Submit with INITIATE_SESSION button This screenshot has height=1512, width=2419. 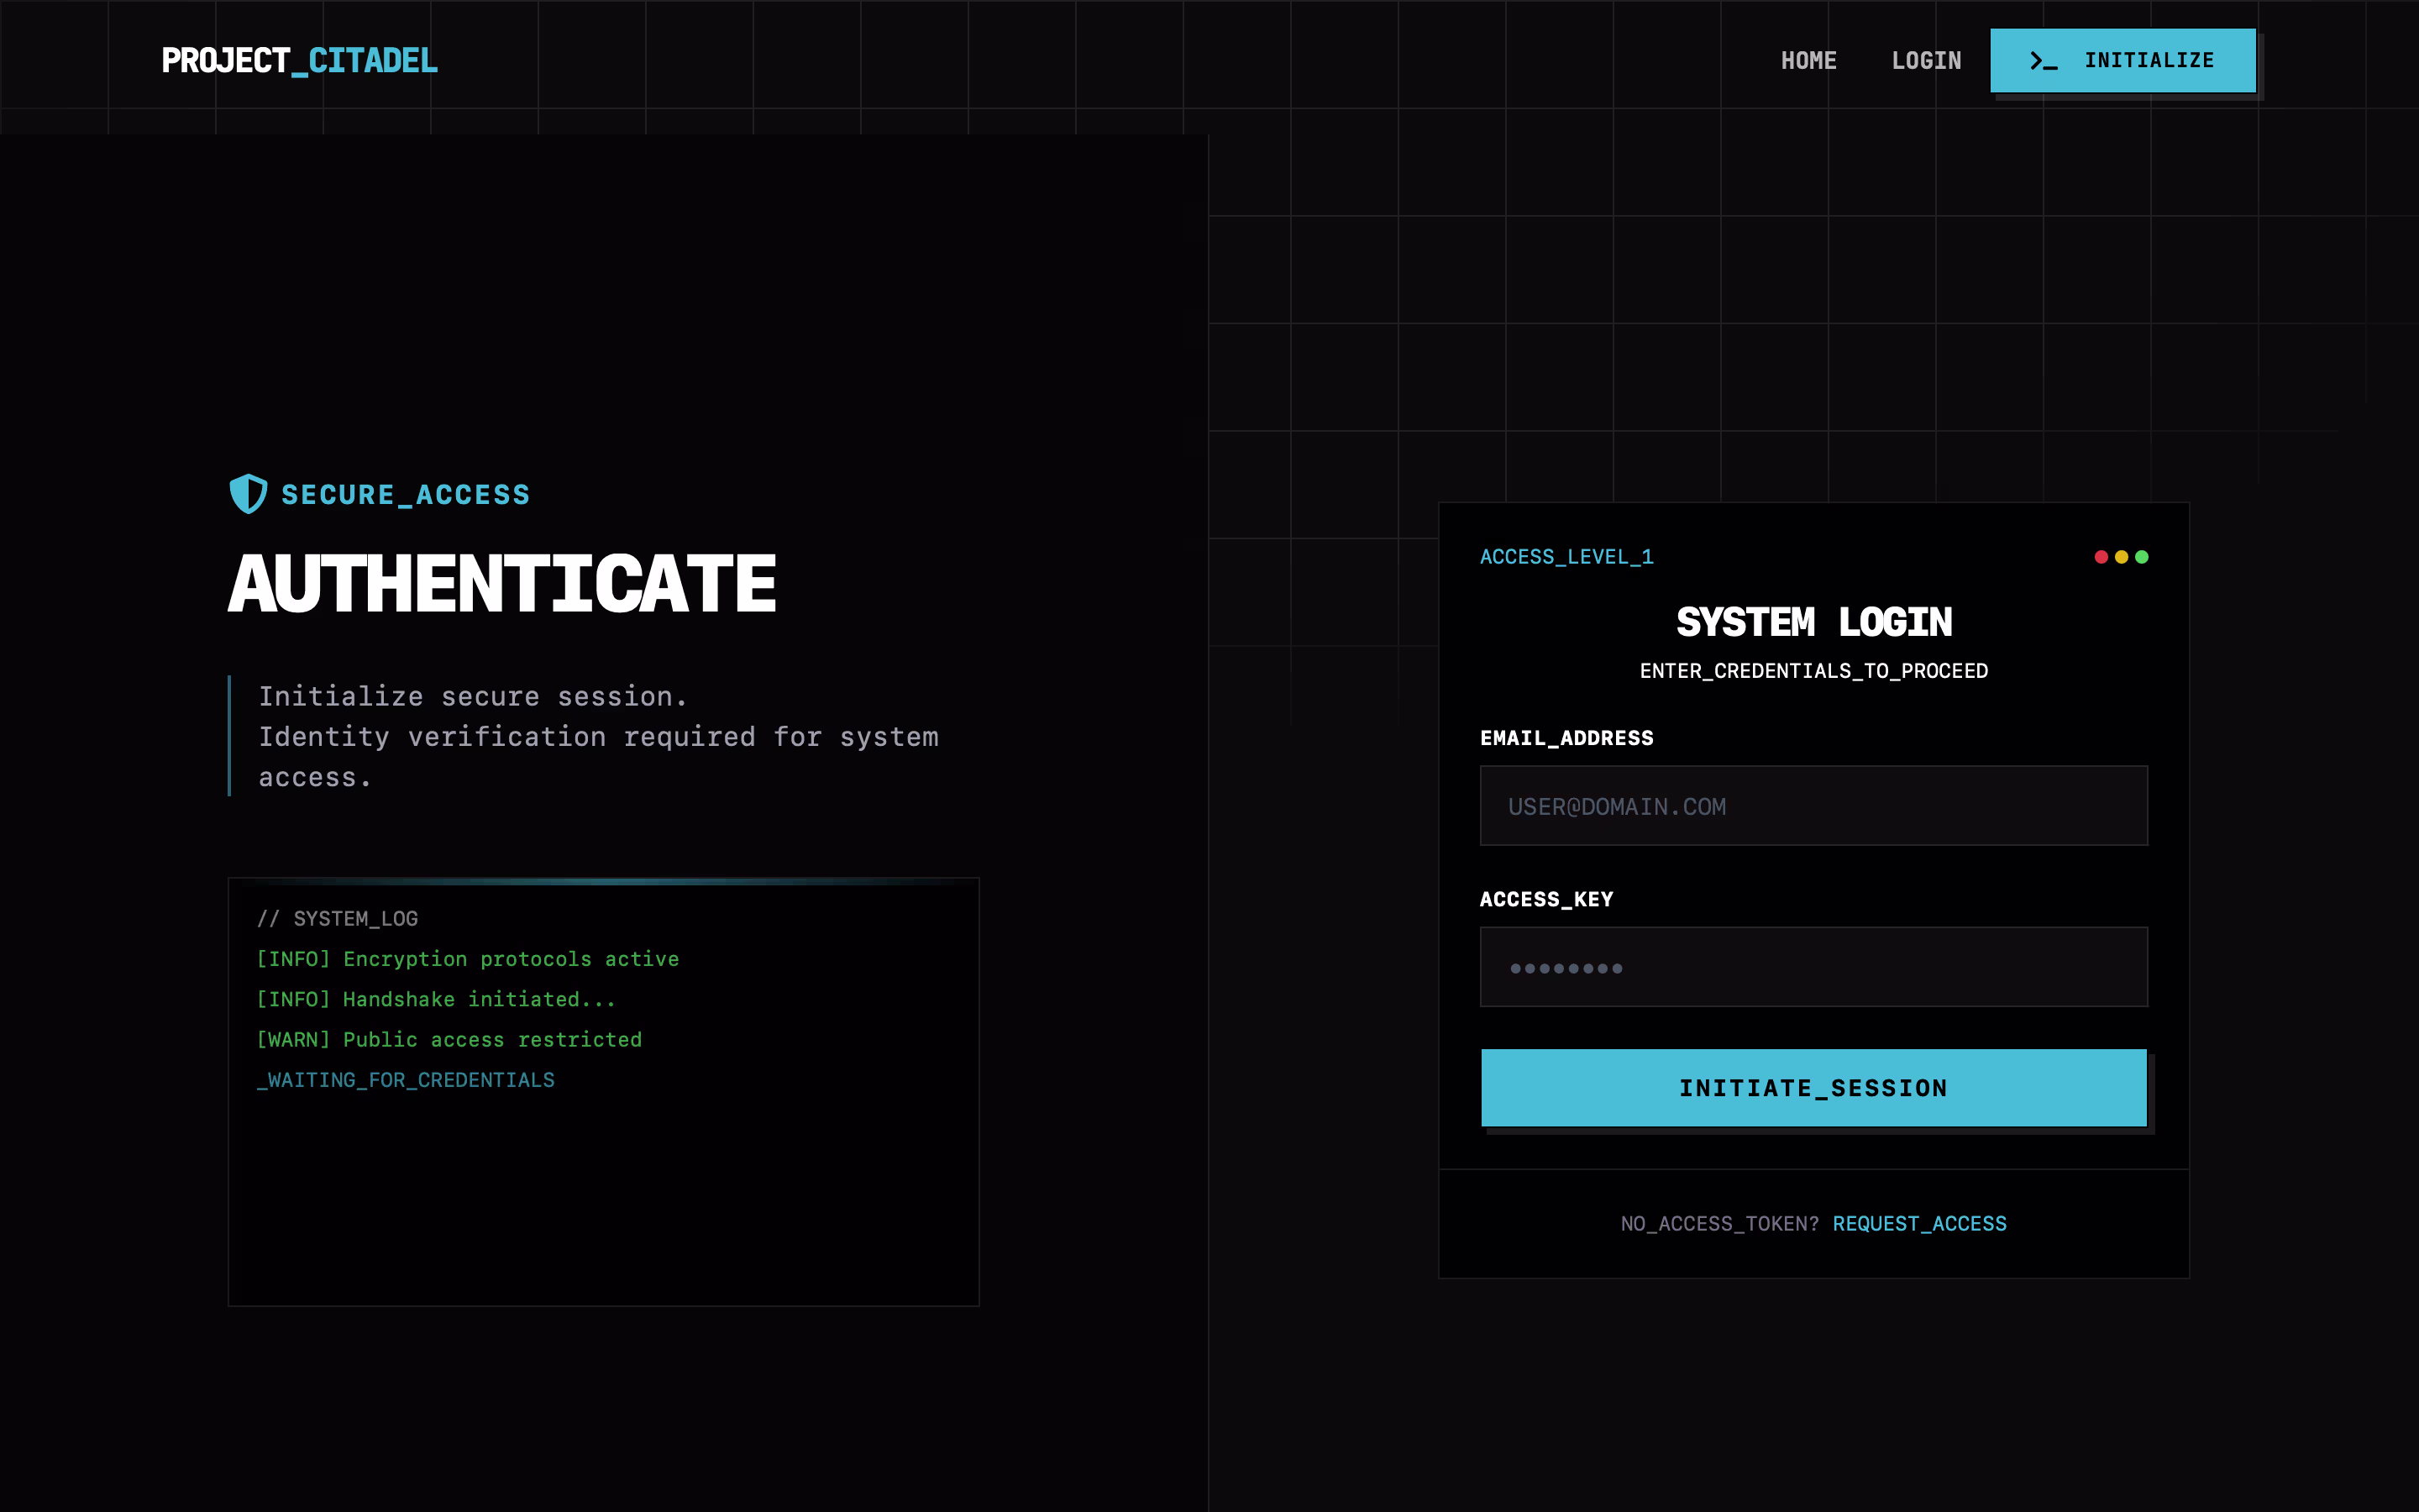[1813, 1088]
